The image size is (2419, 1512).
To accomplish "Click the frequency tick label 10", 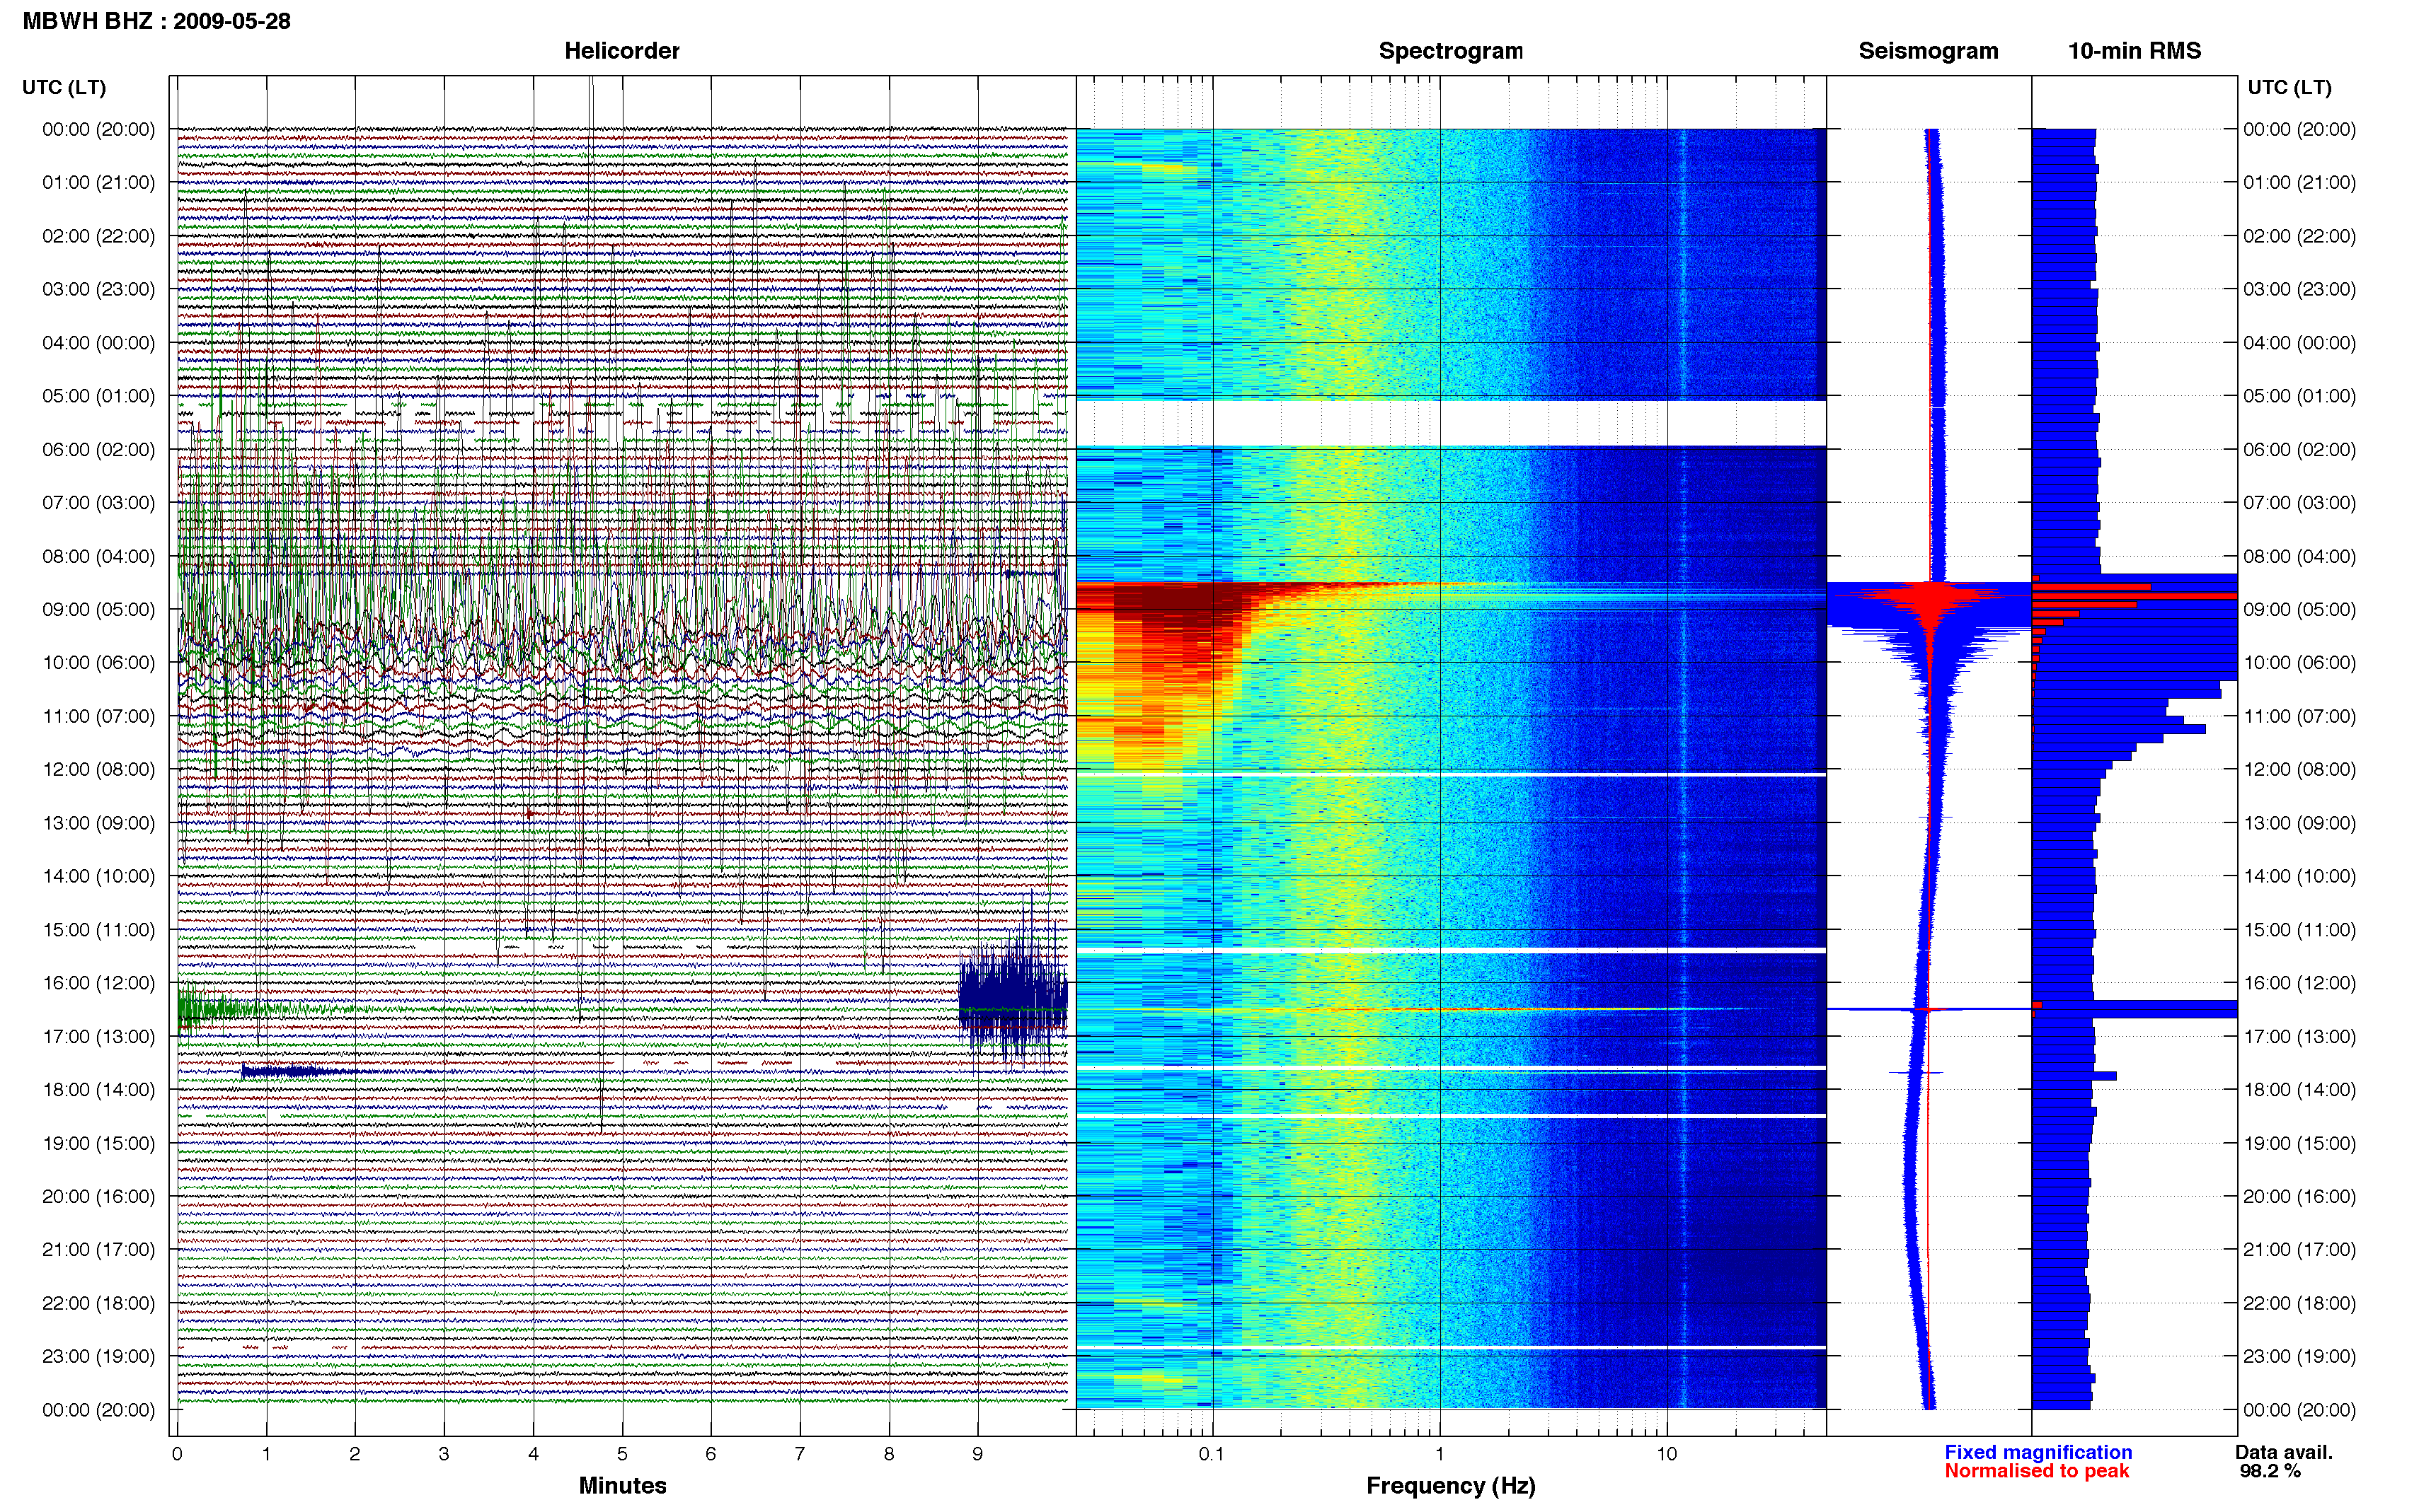I will [x=1666, y=1454].
